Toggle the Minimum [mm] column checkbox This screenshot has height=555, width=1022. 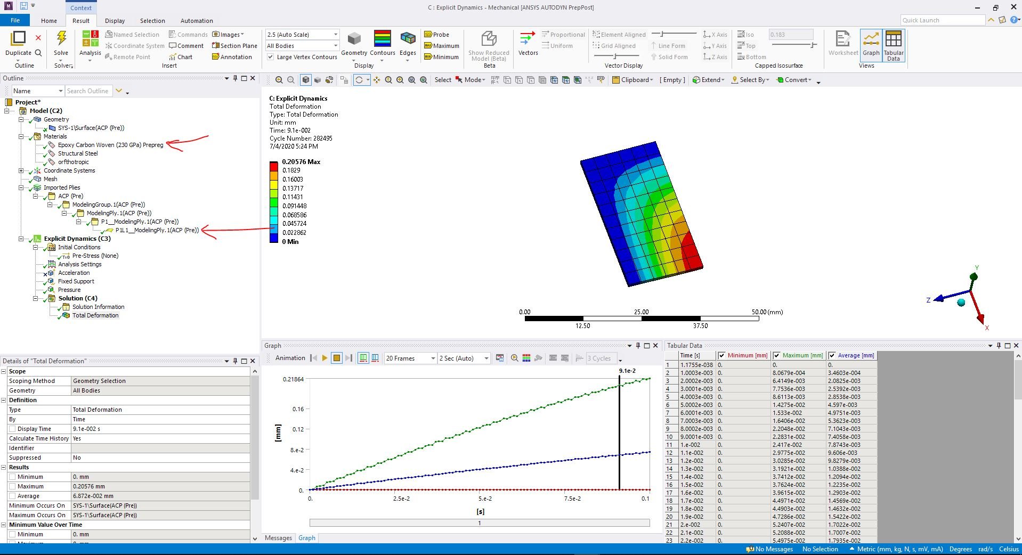[x=721, y=355]
